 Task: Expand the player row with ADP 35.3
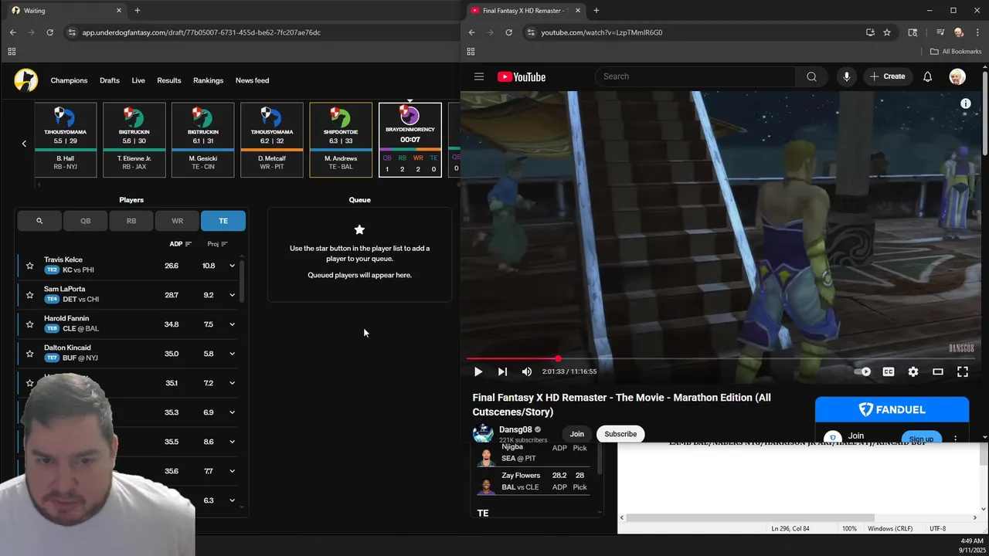[232, 412]
